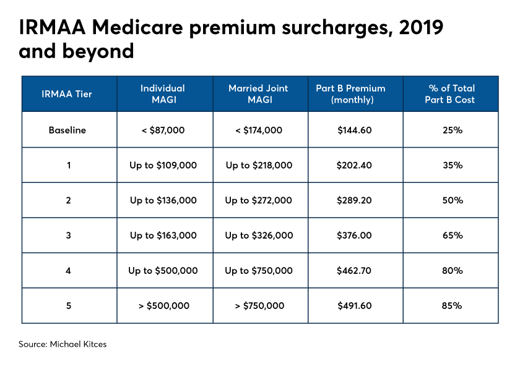Viewport: 520px width, 369px height.
Task: Click the Up to $109,000 cell
Action: click(163, 165)
